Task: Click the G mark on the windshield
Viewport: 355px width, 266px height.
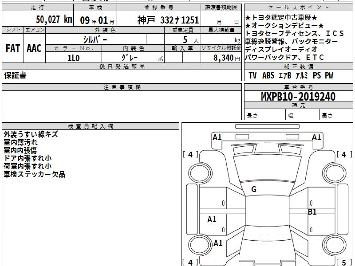Action: click(254, 189)
